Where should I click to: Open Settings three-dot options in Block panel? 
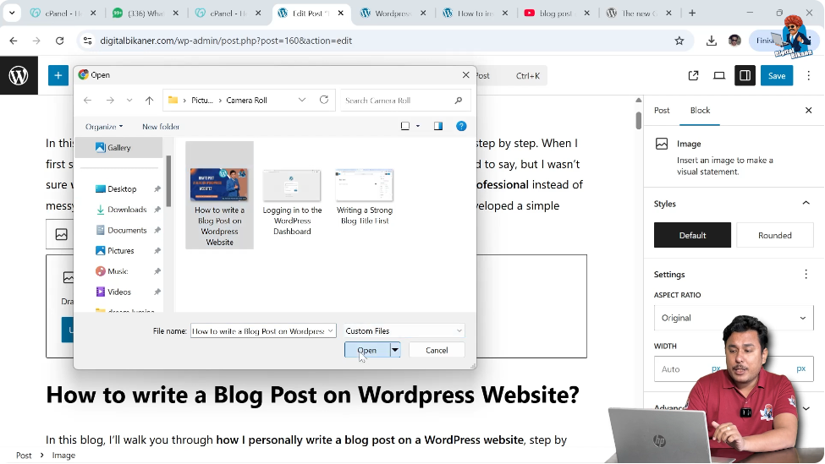(x=806, y=275)
